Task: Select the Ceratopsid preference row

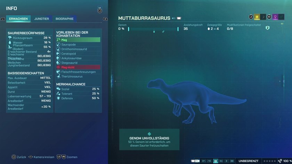Action: click(x=78, y=53)
